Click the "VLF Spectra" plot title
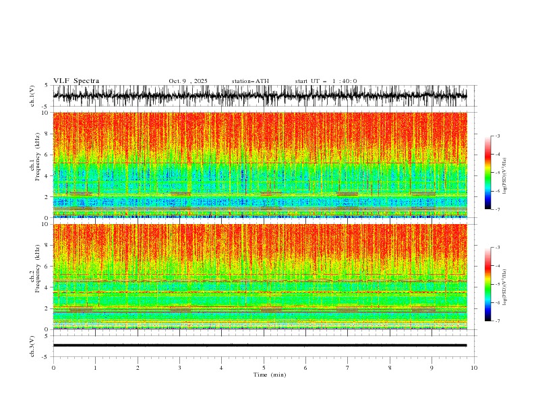The height and width of the screenshot is (413, 534). (x=76, y=81)
